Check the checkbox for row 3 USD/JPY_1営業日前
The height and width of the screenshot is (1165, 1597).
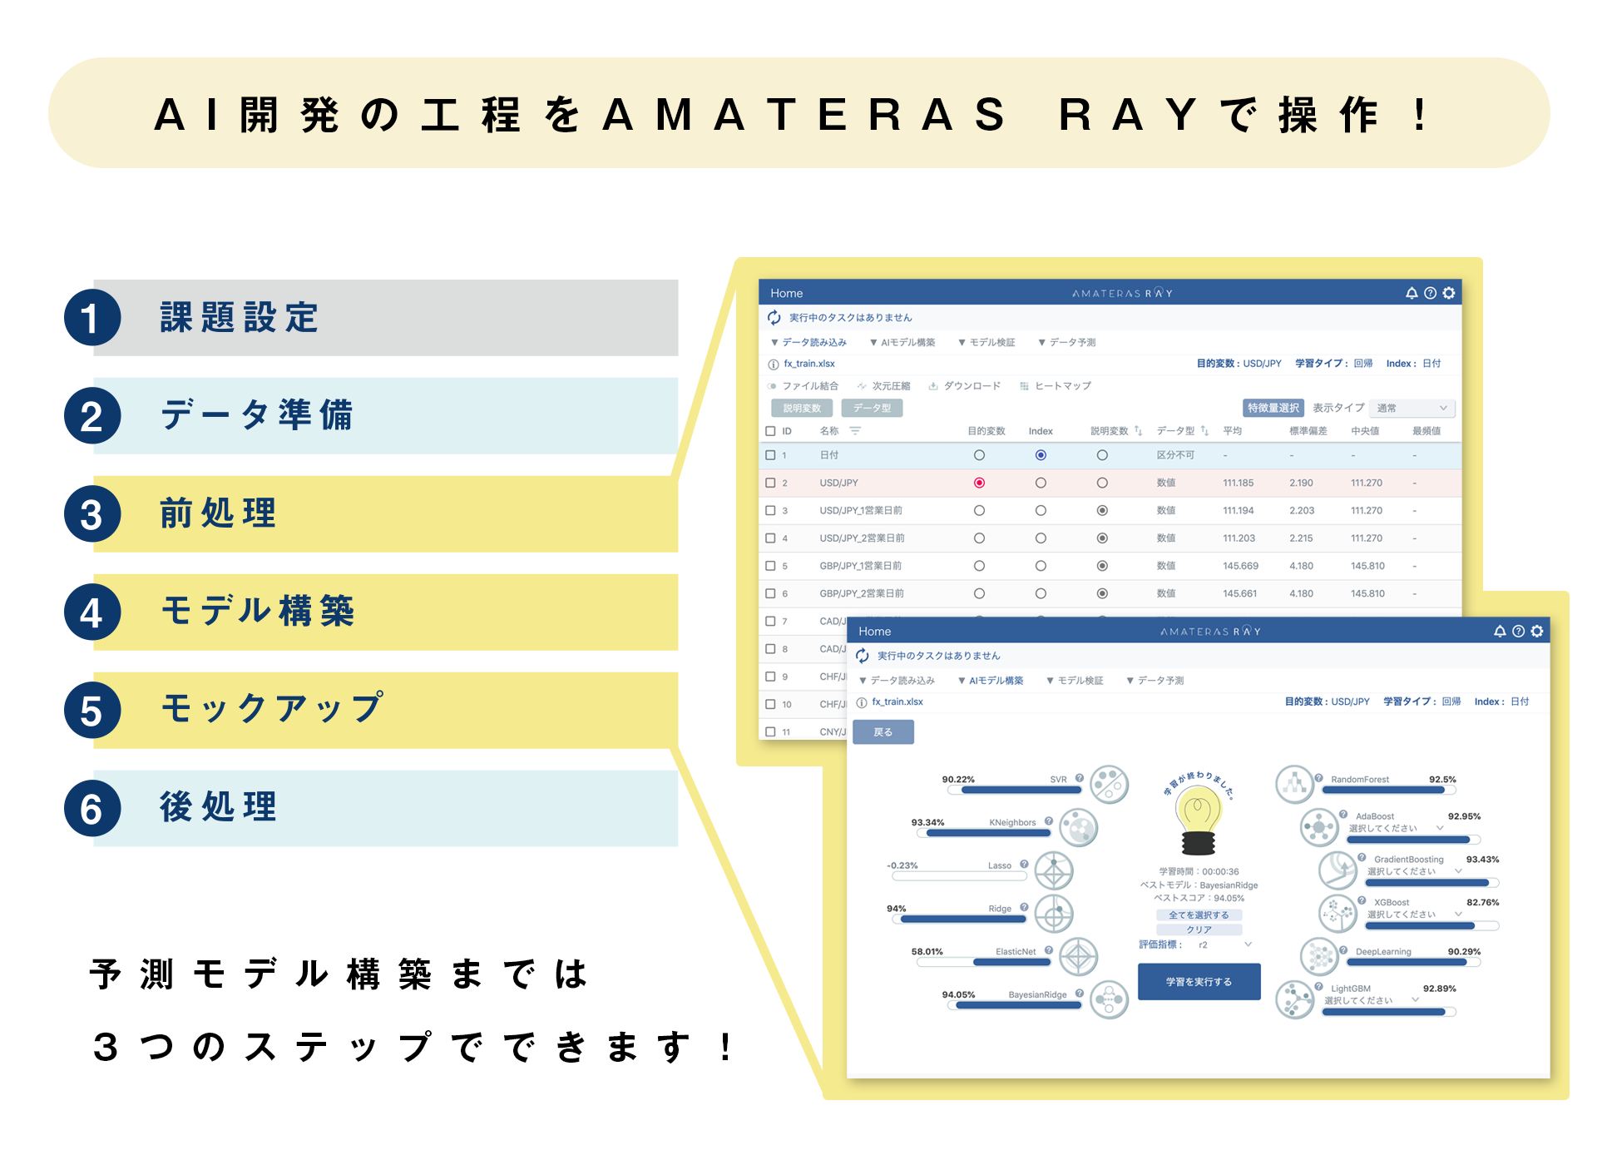click(770, 510)
